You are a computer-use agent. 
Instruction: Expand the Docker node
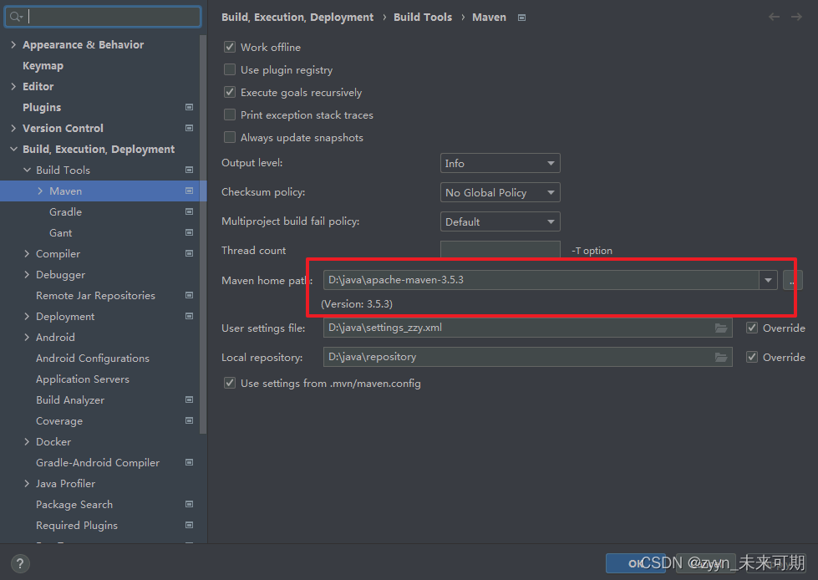coord(27,441)
